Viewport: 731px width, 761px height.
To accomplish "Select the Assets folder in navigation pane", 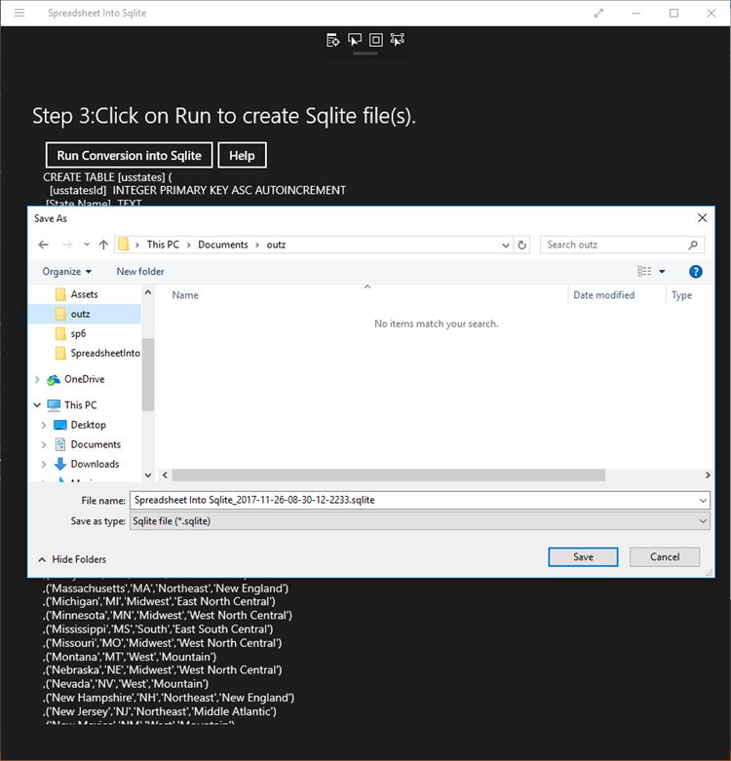I will point(85,294).
